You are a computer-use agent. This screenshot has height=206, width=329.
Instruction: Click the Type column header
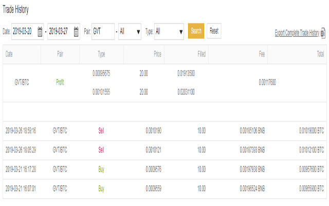pos(101,55)
